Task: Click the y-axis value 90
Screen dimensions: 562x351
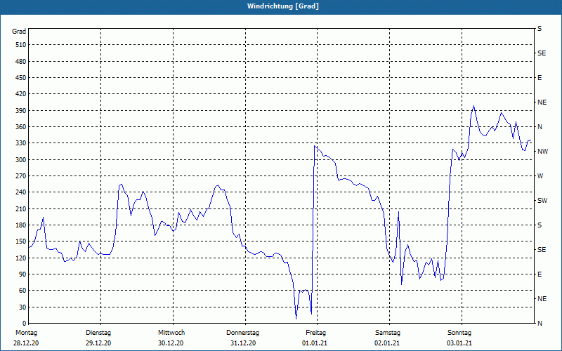Action: pyautogui.click(x=22, y=274)
